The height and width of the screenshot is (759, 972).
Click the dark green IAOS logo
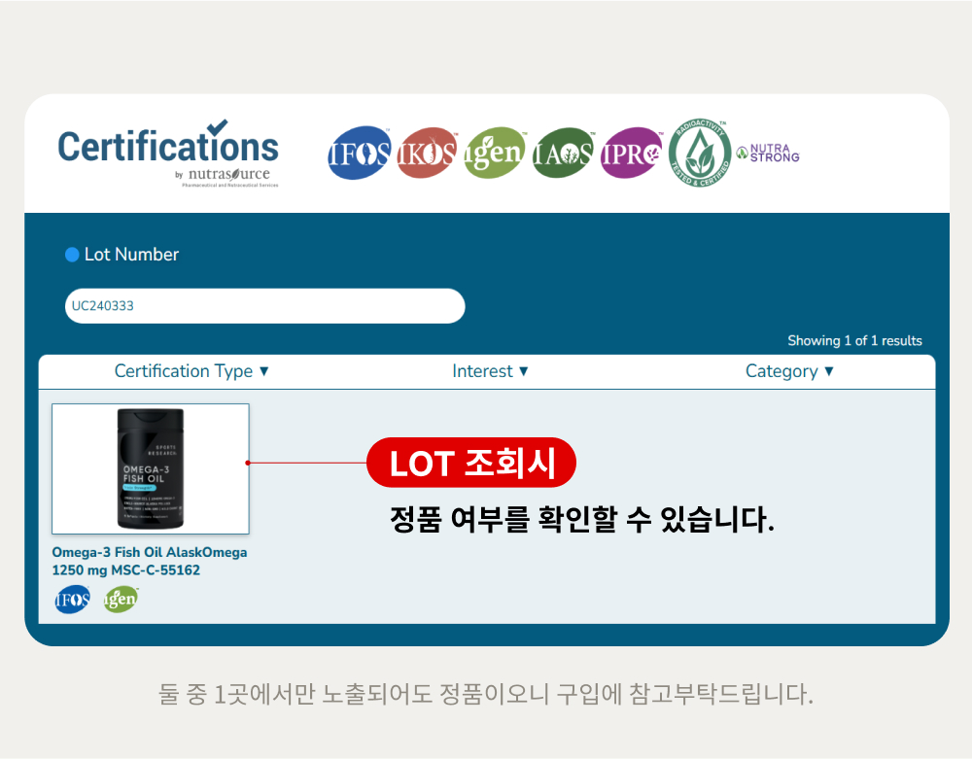coord(563,153)
